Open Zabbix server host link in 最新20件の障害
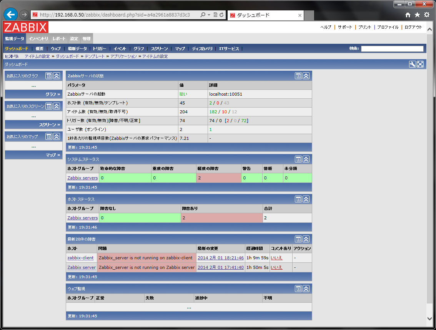 coord(82,267)
